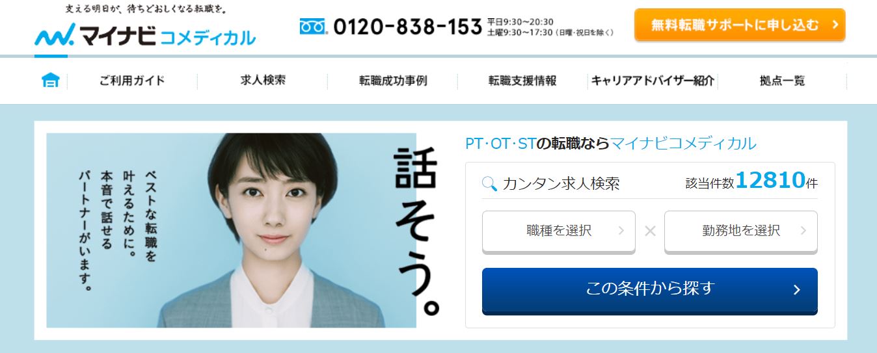
Task: Go to 転職成功事例 page
Action: (393, 81)
